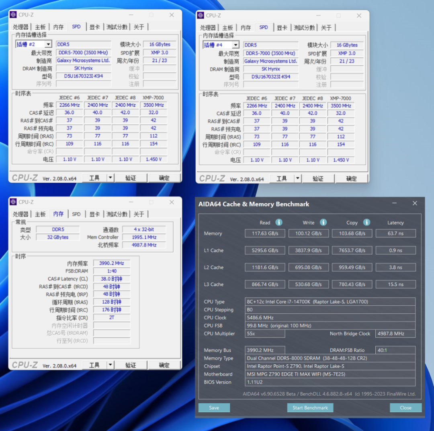Viewport: 434px width, 431px height.
Task: Click XMP voltage 1.450 V in slot #4
Action: click(x=341, y=160)
